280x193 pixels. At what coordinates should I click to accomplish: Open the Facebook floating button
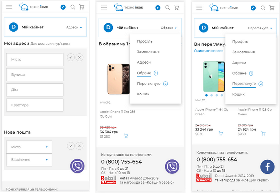267,167
